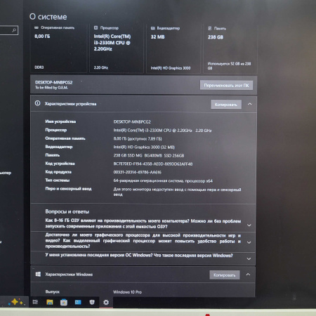
Task: Click the Windows 10 Pro edition value
Action: pyautogui.click(x=127, y=292)
